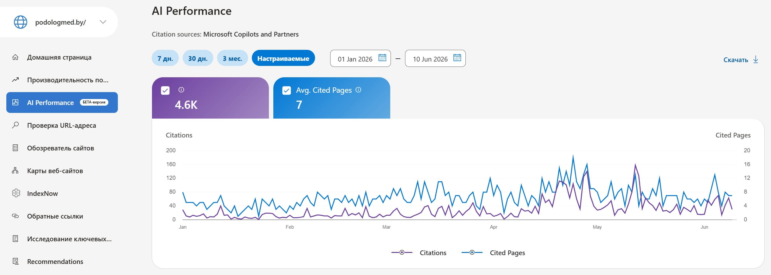This screenshot has height=275, width=771.
Task: Select the 3 мес. date range
Action: pyautogui.click(x=232, y=58)
